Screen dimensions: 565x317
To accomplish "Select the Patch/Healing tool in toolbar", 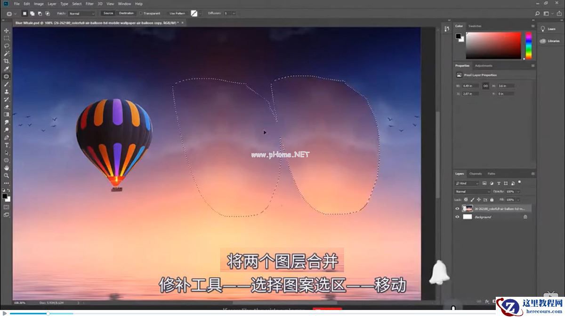I will point(6,77).
